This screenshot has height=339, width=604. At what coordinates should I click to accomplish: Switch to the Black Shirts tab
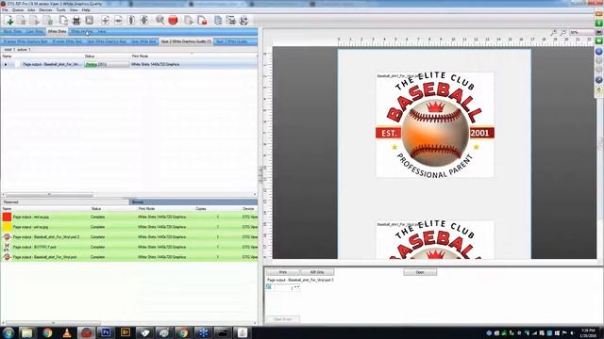tap(12, 31)
